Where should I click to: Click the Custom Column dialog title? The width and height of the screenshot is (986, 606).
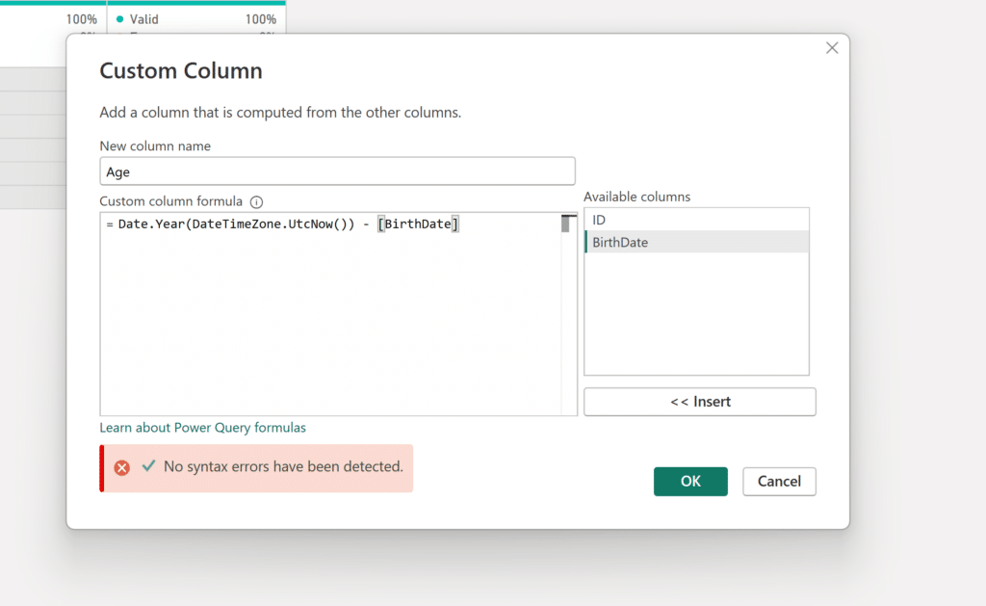pyautogui.click(x=181, y=71)
